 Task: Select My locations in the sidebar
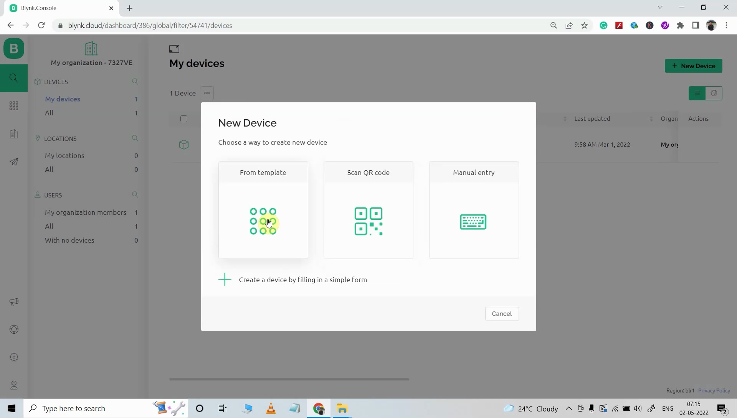click(x=64, y=155)
